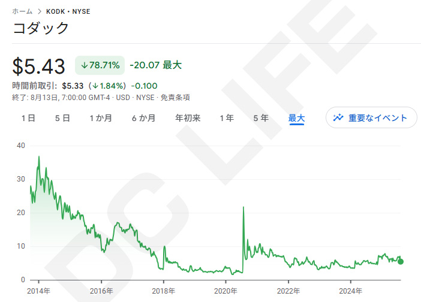Click the コダック company title
Viewport: 421px width, 302px height.
[41, 28]
